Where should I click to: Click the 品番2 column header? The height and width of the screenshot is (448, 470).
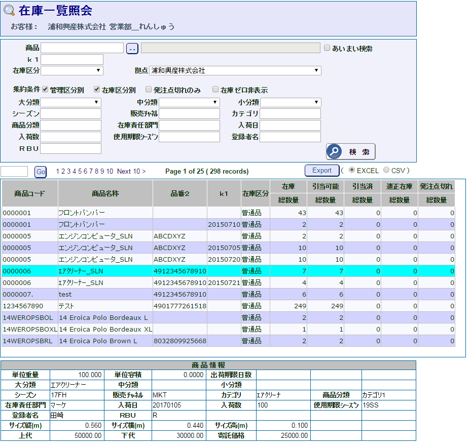pyautogui.click(x=180, y=193)
